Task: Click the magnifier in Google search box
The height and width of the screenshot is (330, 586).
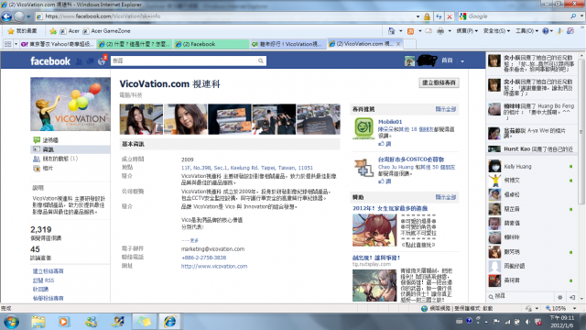Action: (x=573, y=16)
